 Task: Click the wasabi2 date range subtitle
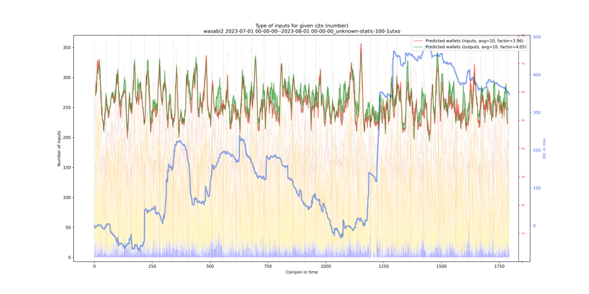302,31
